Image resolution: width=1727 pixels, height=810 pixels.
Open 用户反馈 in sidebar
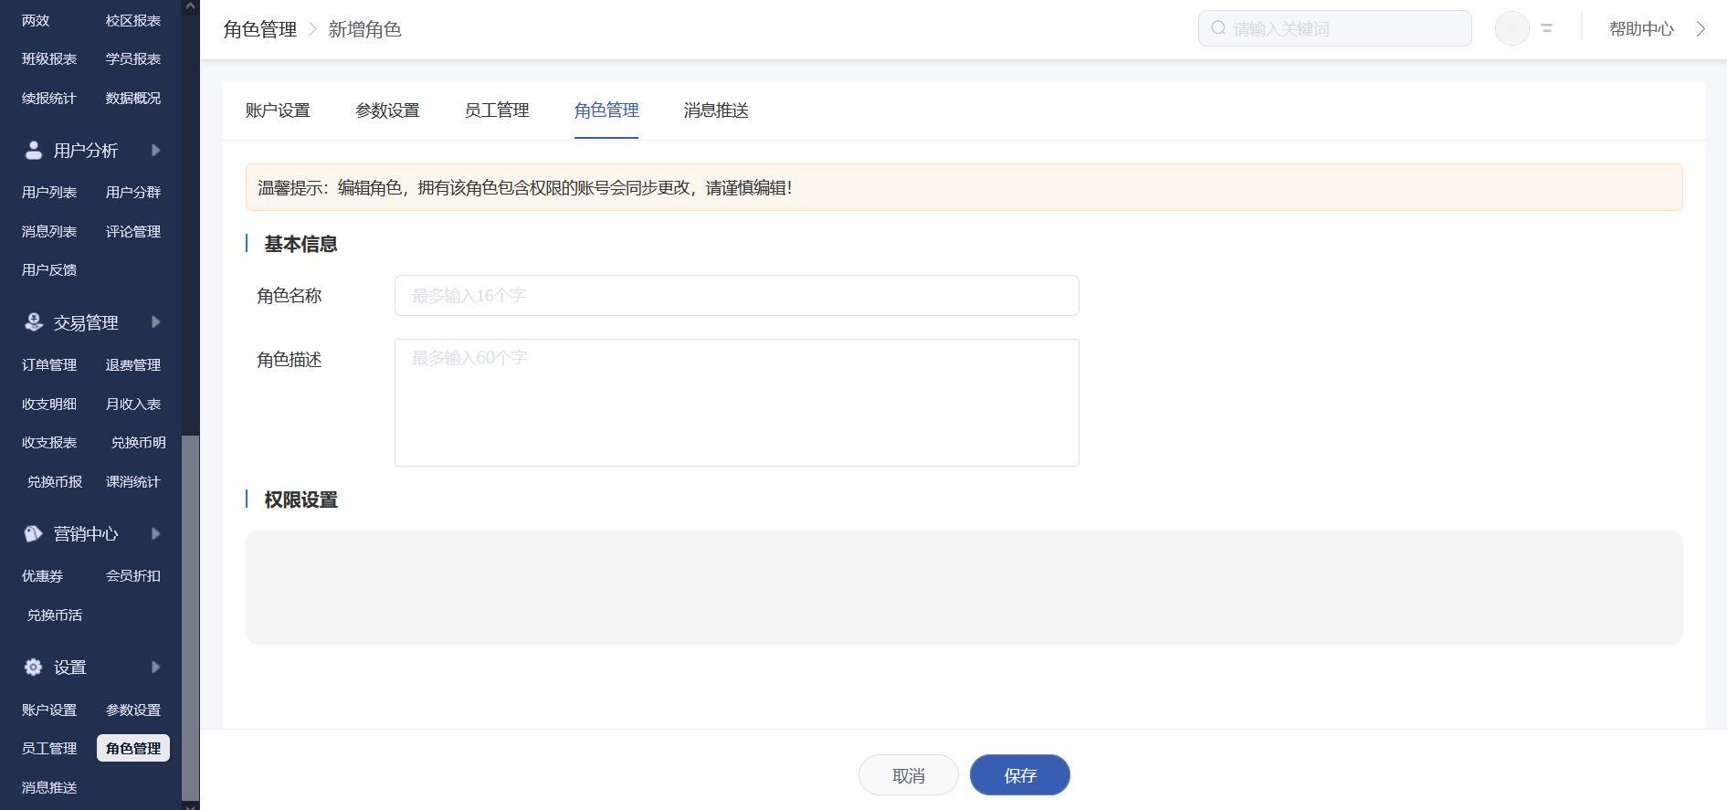coord(49,269)
